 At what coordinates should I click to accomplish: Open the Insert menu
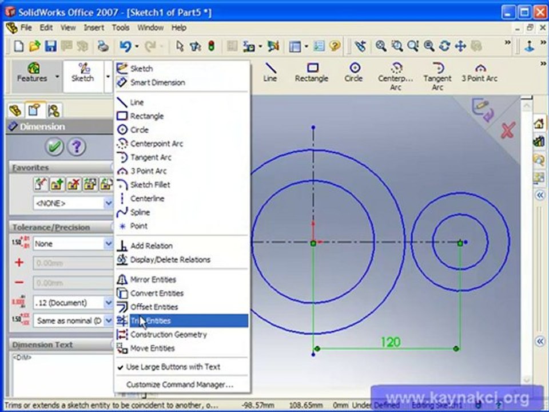(94, 27)
